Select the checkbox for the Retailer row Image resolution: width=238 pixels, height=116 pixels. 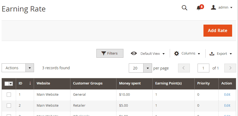click(x=9, y=106)
